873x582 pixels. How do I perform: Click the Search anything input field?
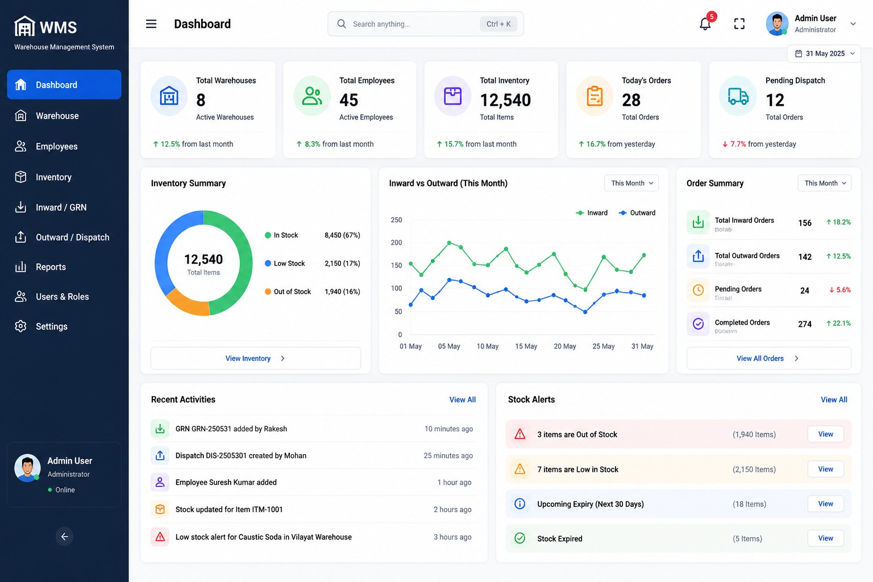426,24
